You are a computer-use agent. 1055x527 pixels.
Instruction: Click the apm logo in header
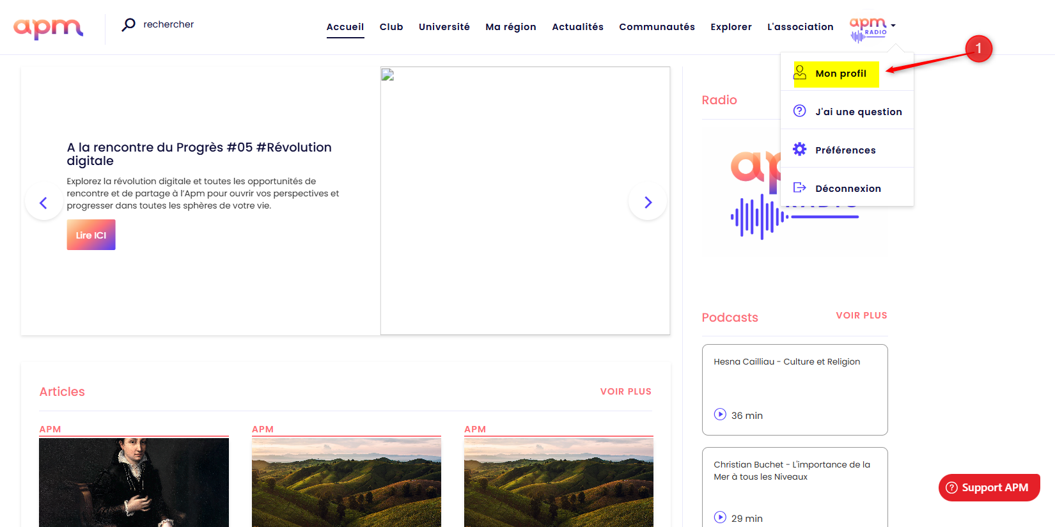point(48,28)
